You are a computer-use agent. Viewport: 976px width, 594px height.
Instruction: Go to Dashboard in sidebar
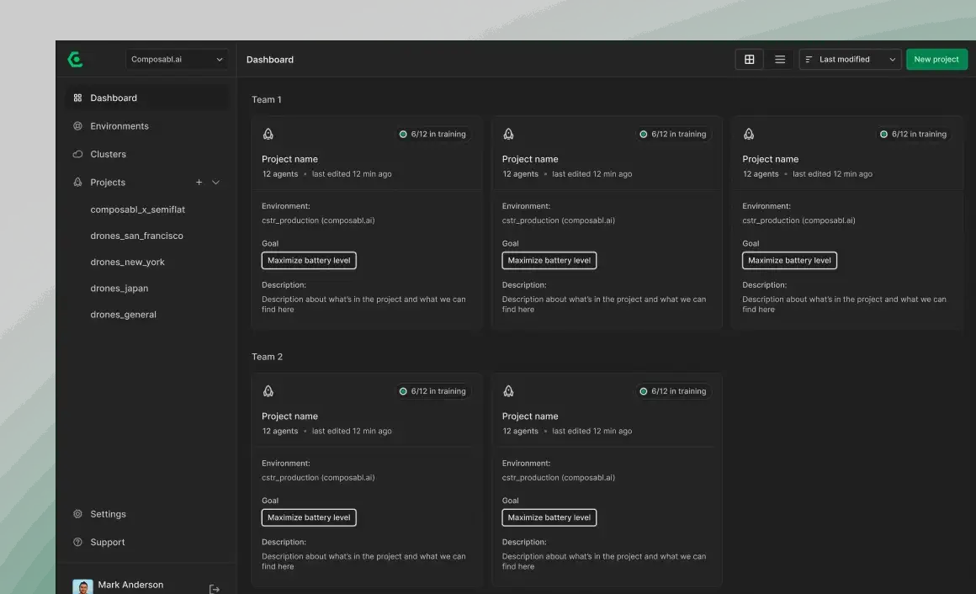pos(147,98)
